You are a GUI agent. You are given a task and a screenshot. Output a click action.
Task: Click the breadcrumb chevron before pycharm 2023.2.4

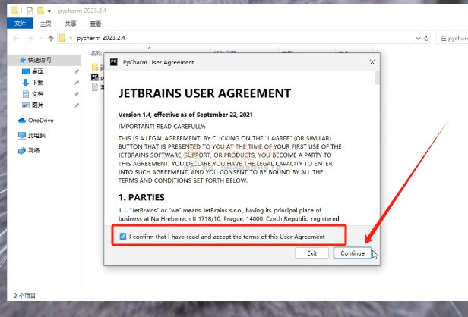(x=71, y=38)
